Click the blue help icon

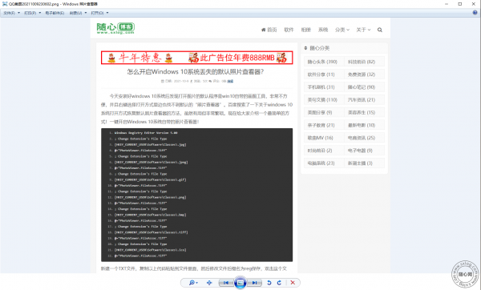[475, 13]
